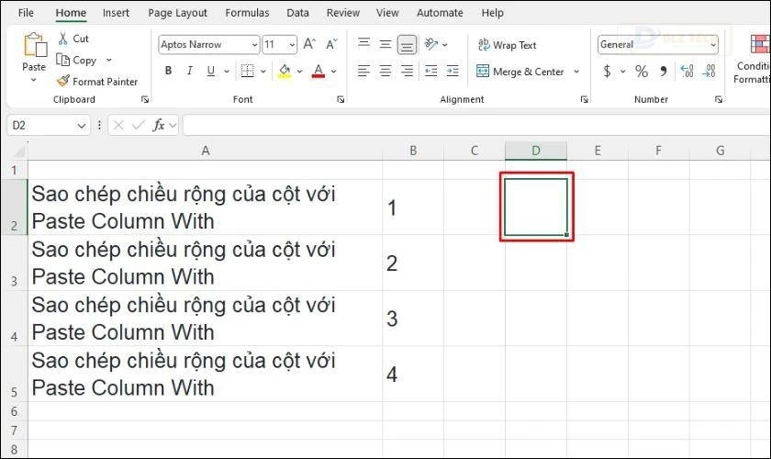The width and height of the screenshot is (771, 459).
Task: Switch to the Automate tab
Action: [x=440, y=13]
